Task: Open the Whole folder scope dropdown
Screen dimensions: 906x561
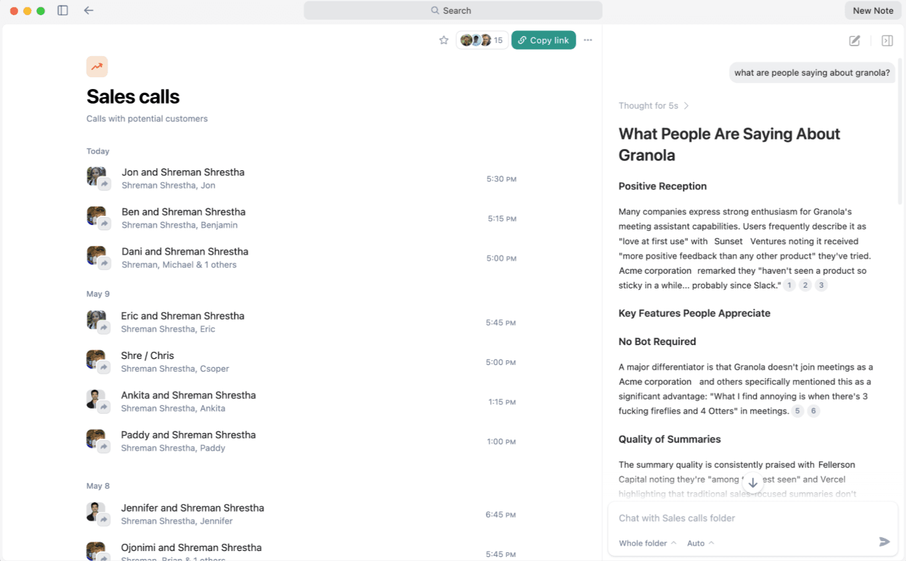Action: (646, 543)
